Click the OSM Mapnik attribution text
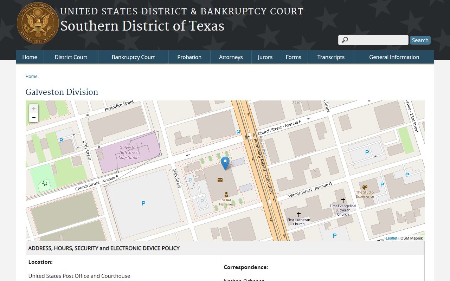 (412, 238)
